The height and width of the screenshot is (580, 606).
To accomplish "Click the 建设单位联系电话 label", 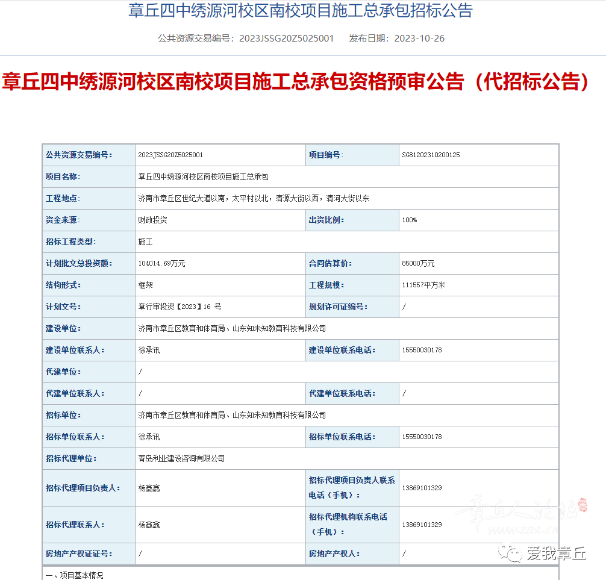I will pyautogui.click(x=342, y=350).
